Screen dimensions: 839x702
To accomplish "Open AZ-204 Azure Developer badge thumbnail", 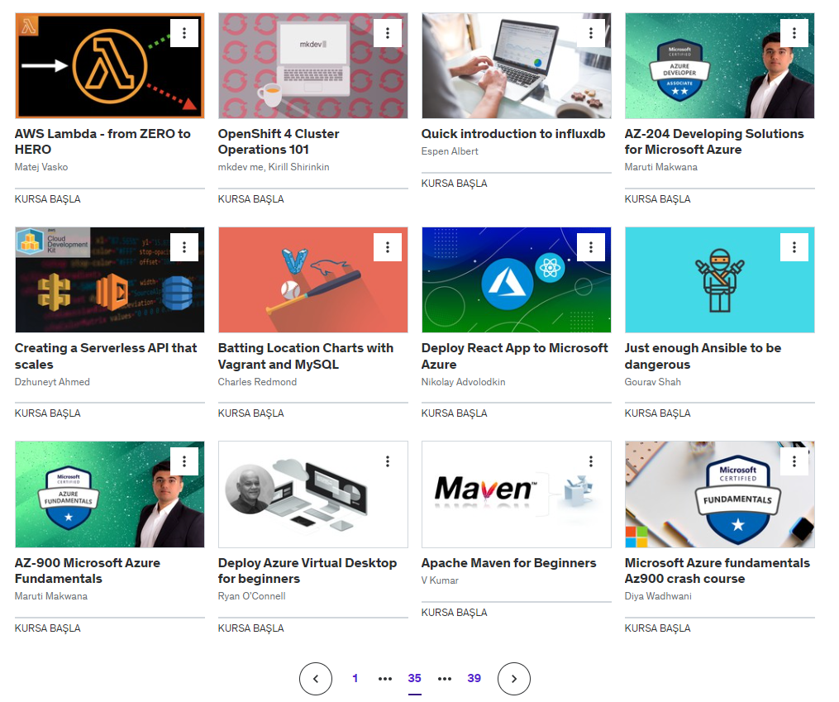I will click(720, 66).
